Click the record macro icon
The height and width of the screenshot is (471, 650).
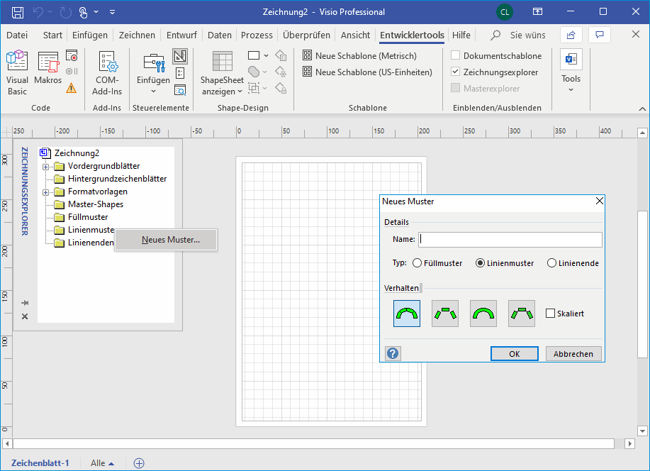click(72, 55)
